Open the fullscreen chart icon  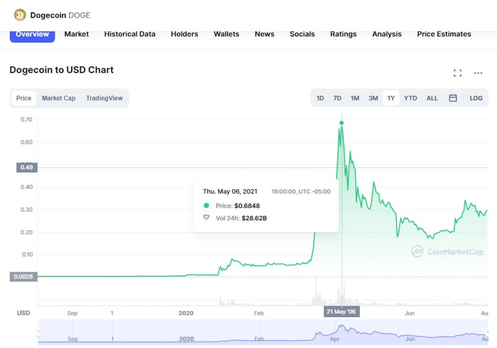click(x=457, y=73)
